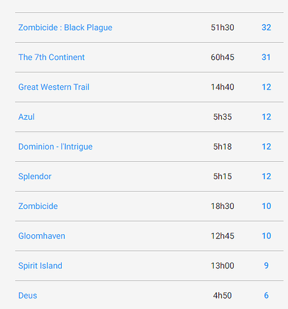Select the Azul game link
Screen dimensions: 288x309
tap(27, 117)
